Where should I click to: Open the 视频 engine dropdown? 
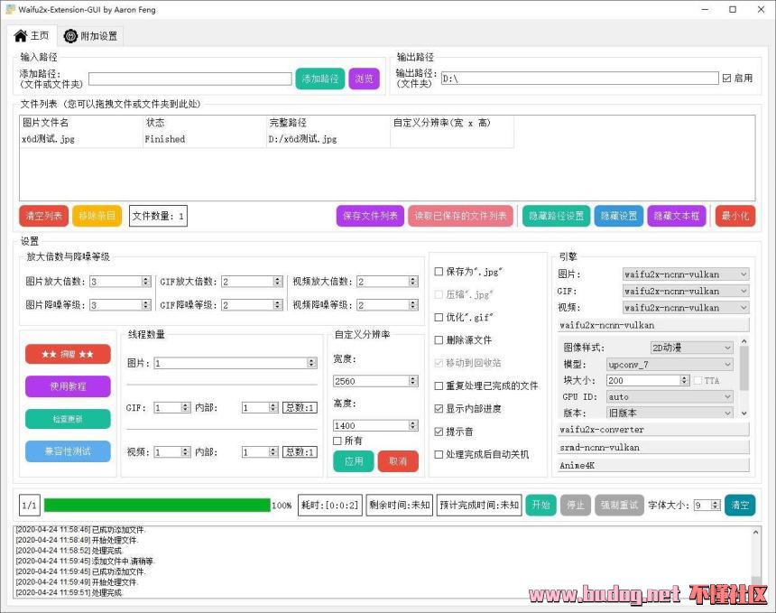click(686, 308)
